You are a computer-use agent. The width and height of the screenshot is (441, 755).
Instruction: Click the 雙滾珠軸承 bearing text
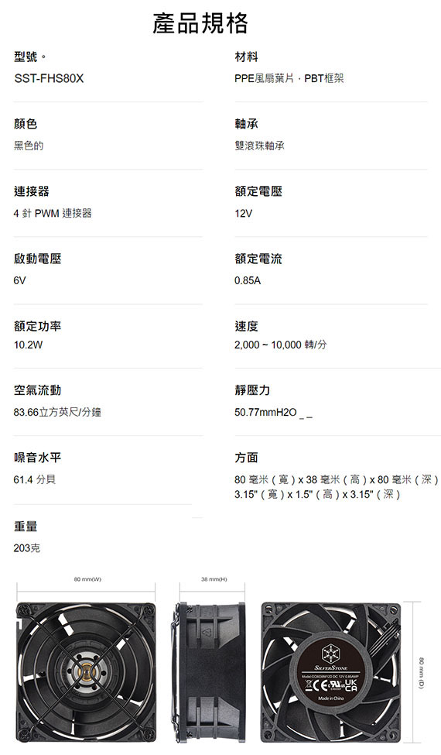tap(260, 146)
